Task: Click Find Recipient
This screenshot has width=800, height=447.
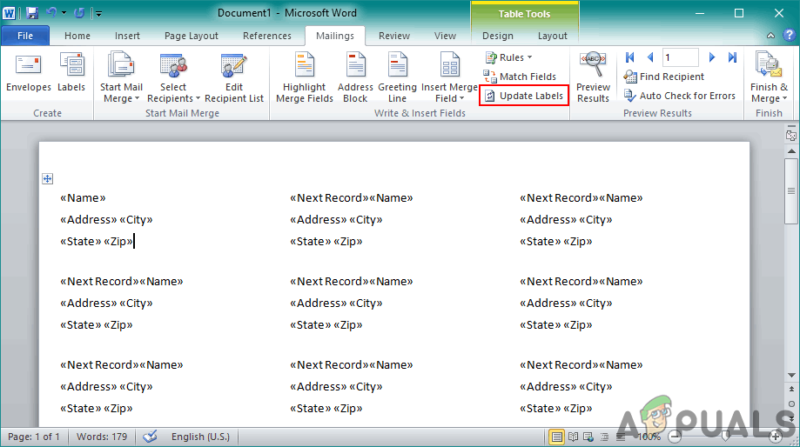Action: point(664,77)
